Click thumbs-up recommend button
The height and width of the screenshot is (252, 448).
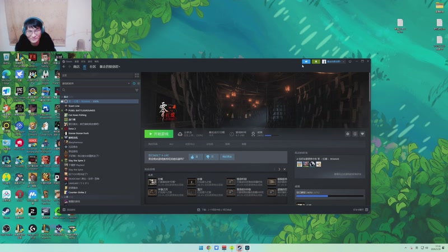tap(195, 157)
